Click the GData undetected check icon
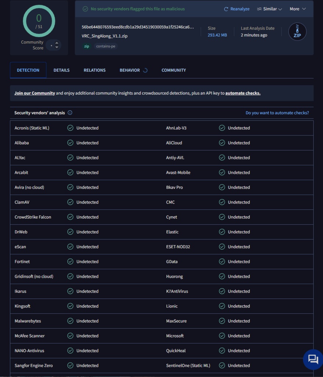 coord(222,262)
